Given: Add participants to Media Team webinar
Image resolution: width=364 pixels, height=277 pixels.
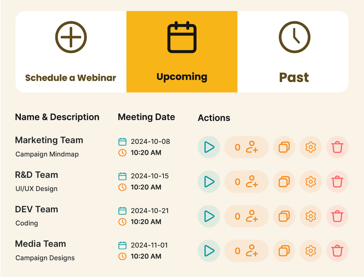Looking at the screenshot, I should (x=246, y=251).
